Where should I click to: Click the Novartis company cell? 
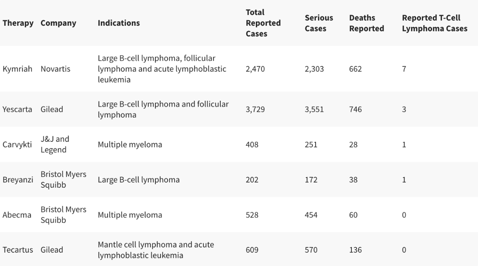[x=55, y=69]
